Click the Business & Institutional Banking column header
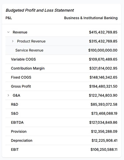Image resolution: width=124 pixels, height=160 pixels. (x=91, y=18)
